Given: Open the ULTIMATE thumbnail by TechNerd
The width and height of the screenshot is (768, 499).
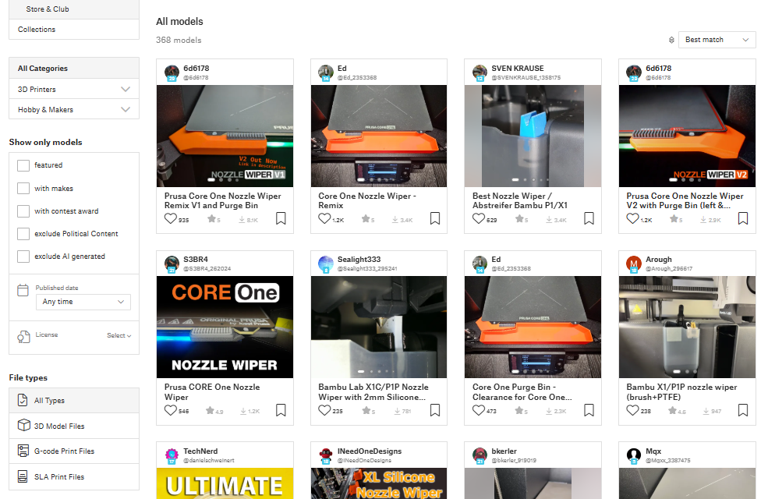Looking at the screenshot, I should coord(225,483).
